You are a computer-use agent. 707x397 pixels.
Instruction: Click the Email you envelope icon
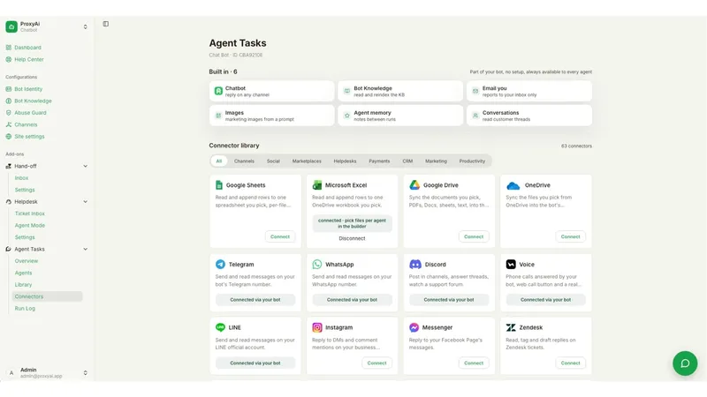tap(475, 91)
